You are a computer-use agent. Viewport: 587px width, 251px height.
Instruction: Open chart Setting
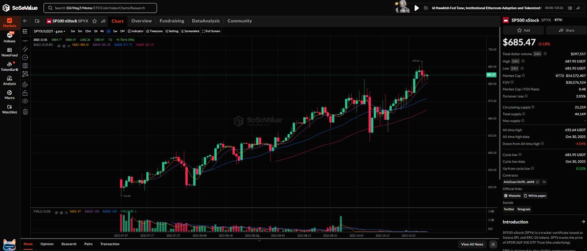[172, 31]
